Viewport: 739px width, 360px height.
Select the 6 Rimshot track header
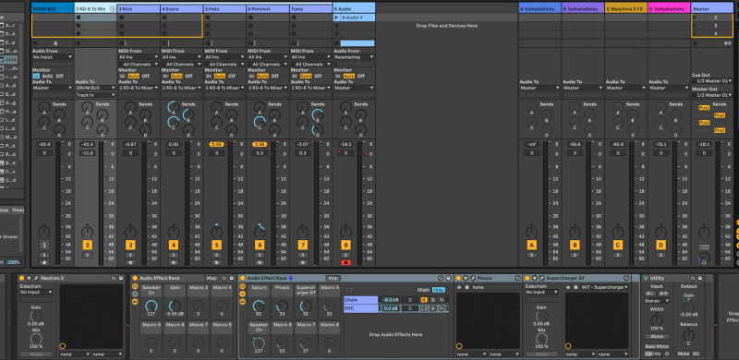coord(268,8)
